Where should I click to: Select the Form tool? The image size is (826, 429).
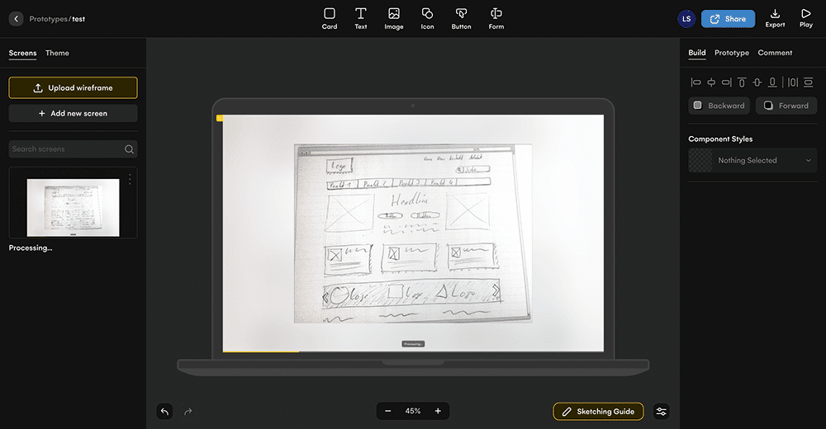click(496, 18)
